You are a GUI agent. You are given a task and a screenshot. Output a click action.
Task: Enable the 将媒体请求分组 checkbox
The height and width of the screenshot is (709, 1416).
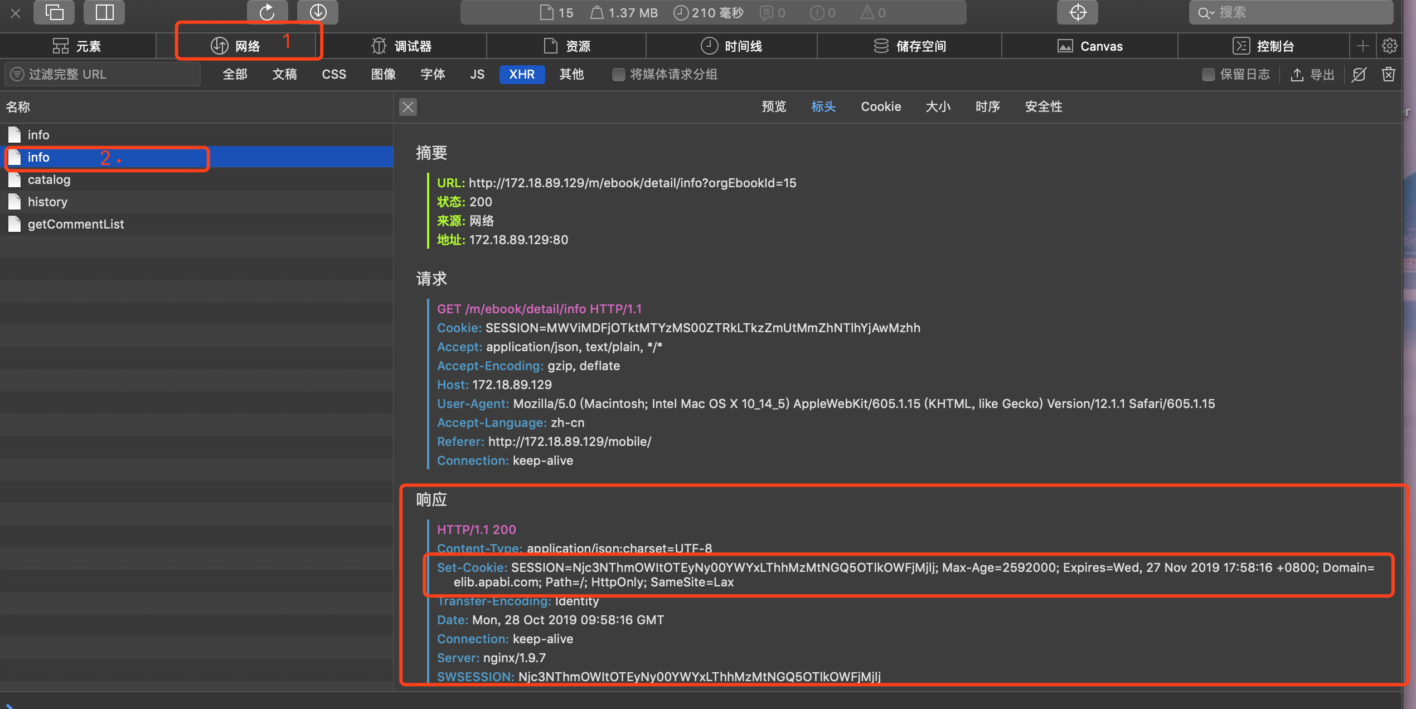(618, 75)
